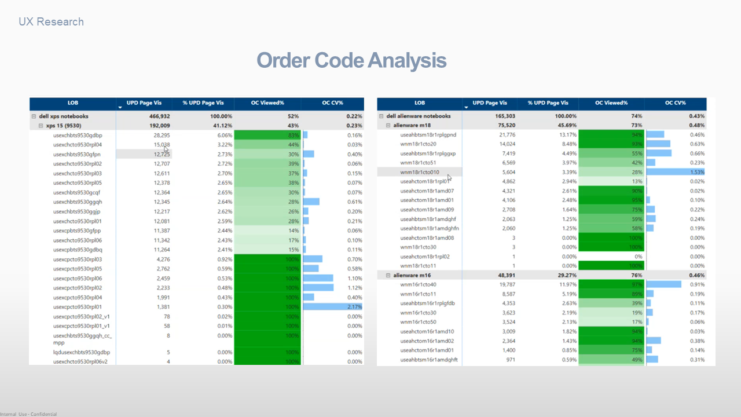This screenshot has height=417, width=741.
Task: Sort XPS table by OC Viewed%
Action: (x=267, y=103)
